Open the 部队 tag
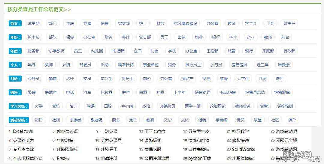 point(53,37)
